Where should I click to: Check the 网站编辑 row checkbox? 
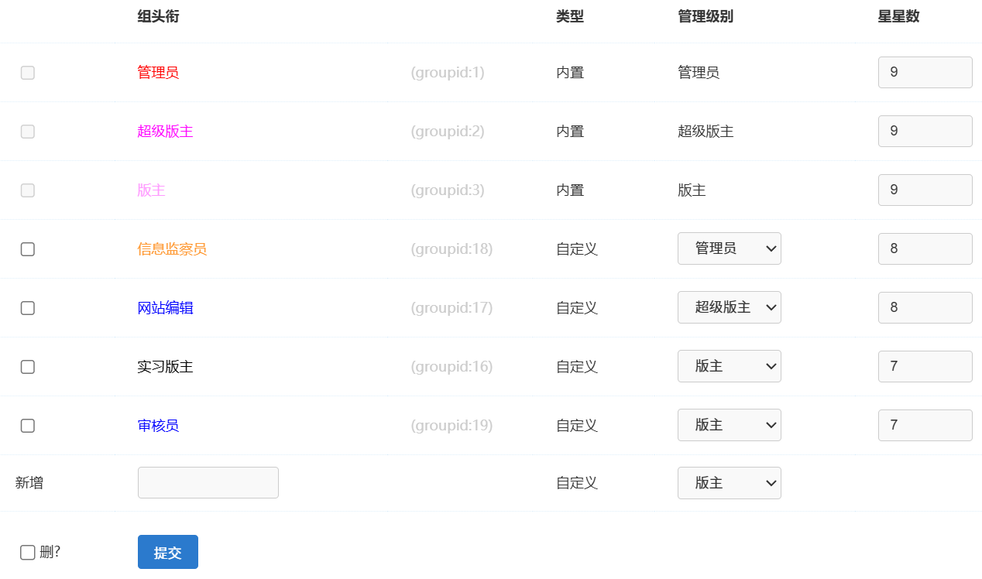click(x=28, y=308)
